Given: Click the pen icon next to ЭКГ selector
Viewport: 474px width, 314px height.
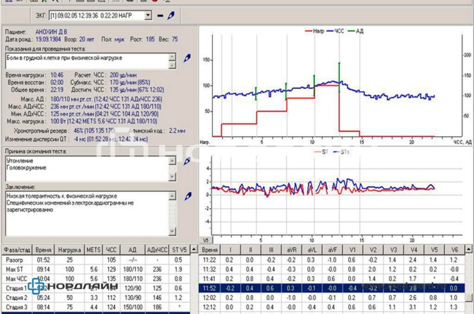Looking at the screenshot, I should click(x=171, y=15).
